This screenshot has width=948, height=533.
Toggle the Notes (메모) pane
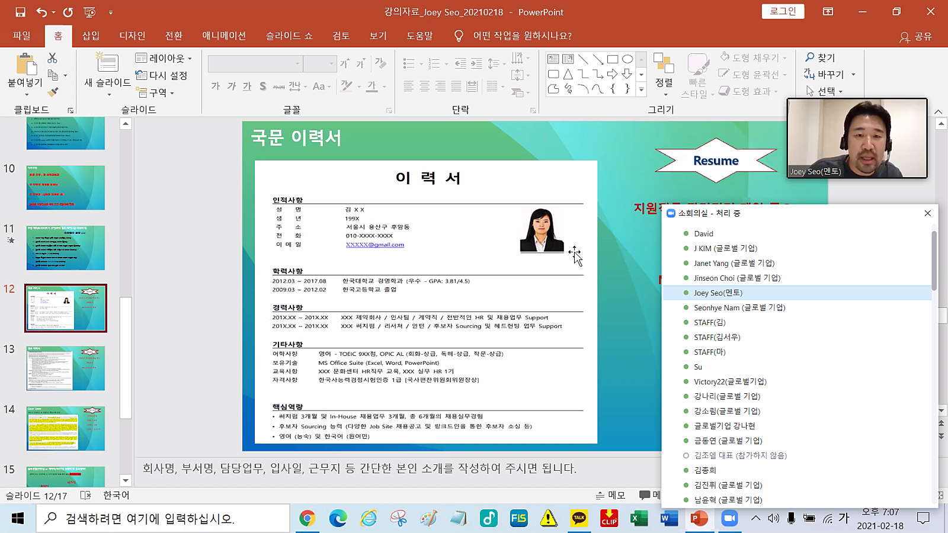610,495
